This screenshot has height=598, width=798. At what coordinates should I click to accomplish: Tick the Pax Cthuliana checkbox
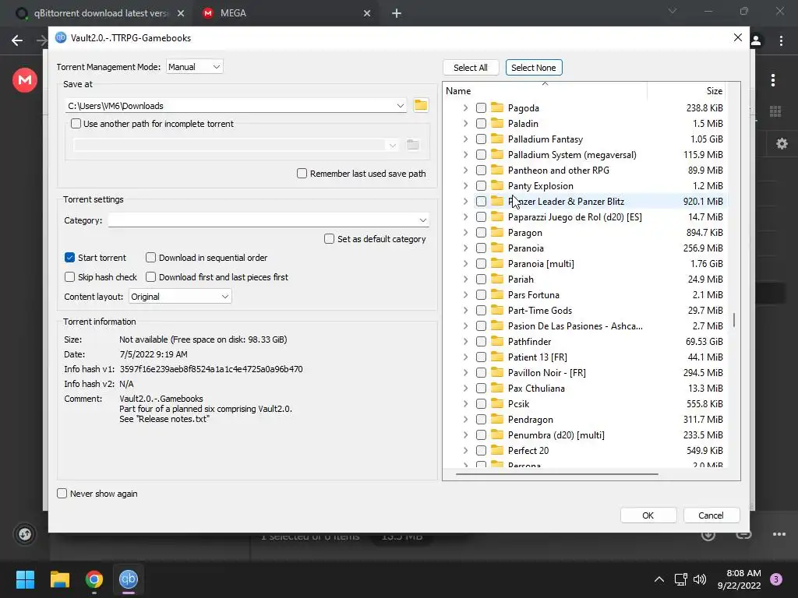point(481,388)
